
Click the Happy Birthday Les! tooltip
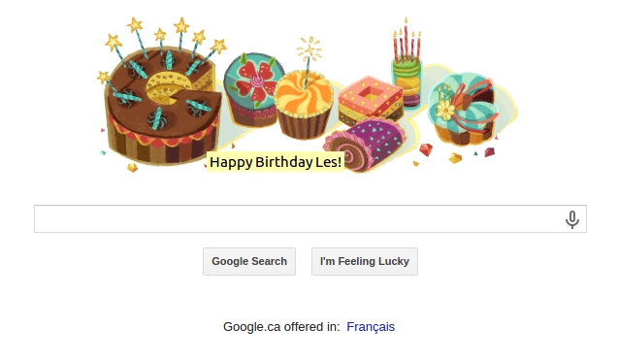pyautogui.click(x=276, y=162)
